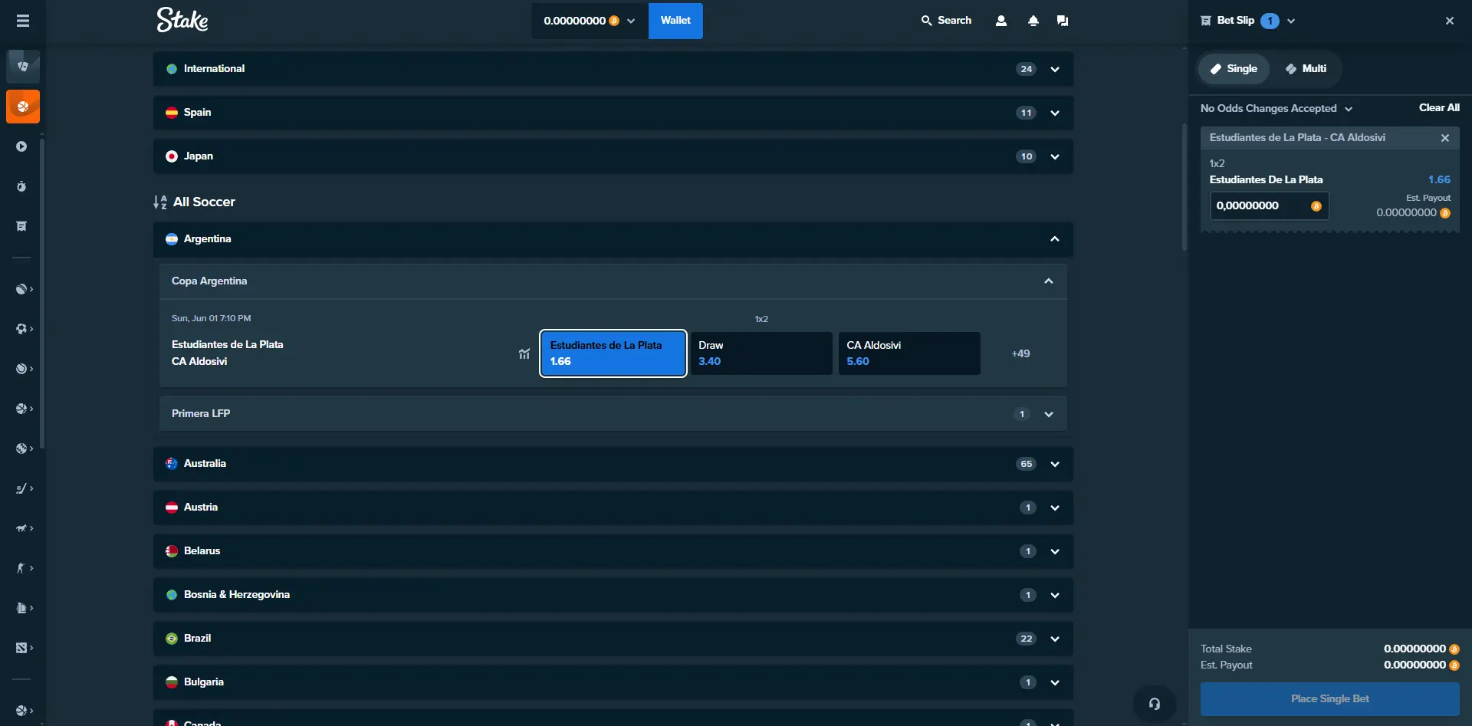Expand the Austria section
This screenshot has height=726, width=1472.
point(613,508)
